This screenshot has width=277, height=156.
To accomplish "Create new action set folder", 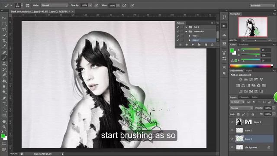I will point(199,45).
